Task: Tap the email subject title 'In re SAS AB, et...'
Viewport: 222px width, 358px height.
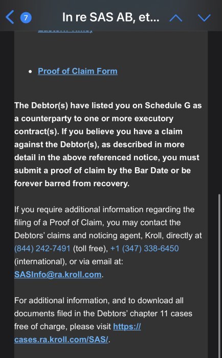Action: click(x=111, y=17)
